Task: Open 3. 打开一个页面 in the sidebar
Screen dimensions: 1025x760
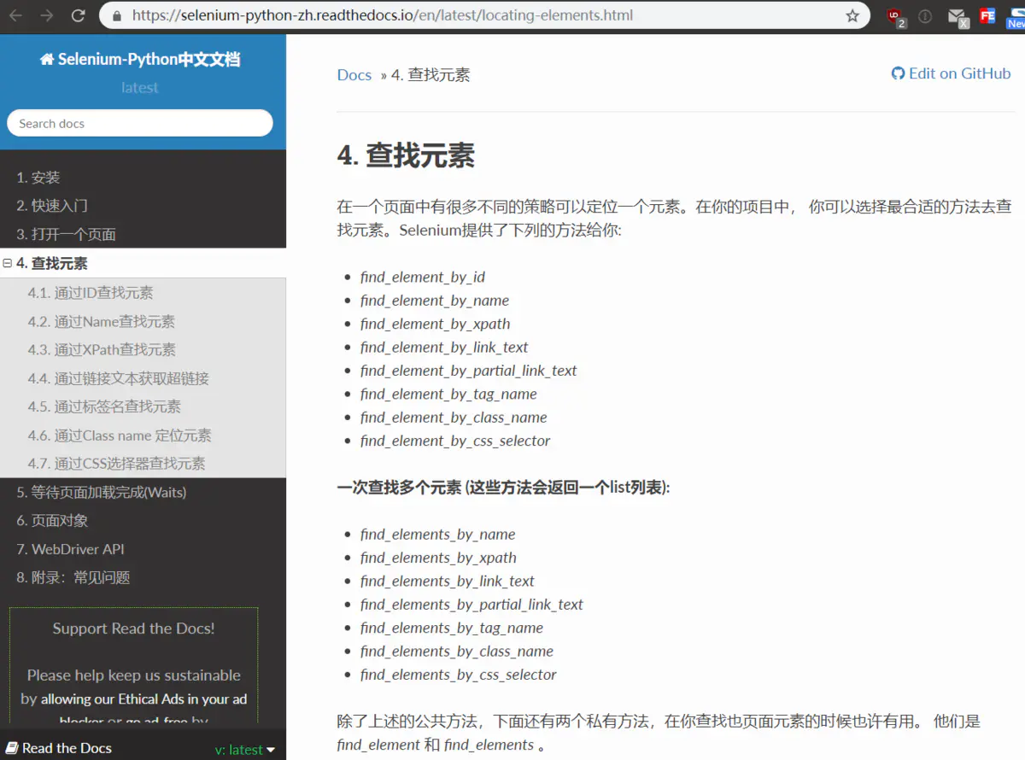Action: (x=66, y=234)
